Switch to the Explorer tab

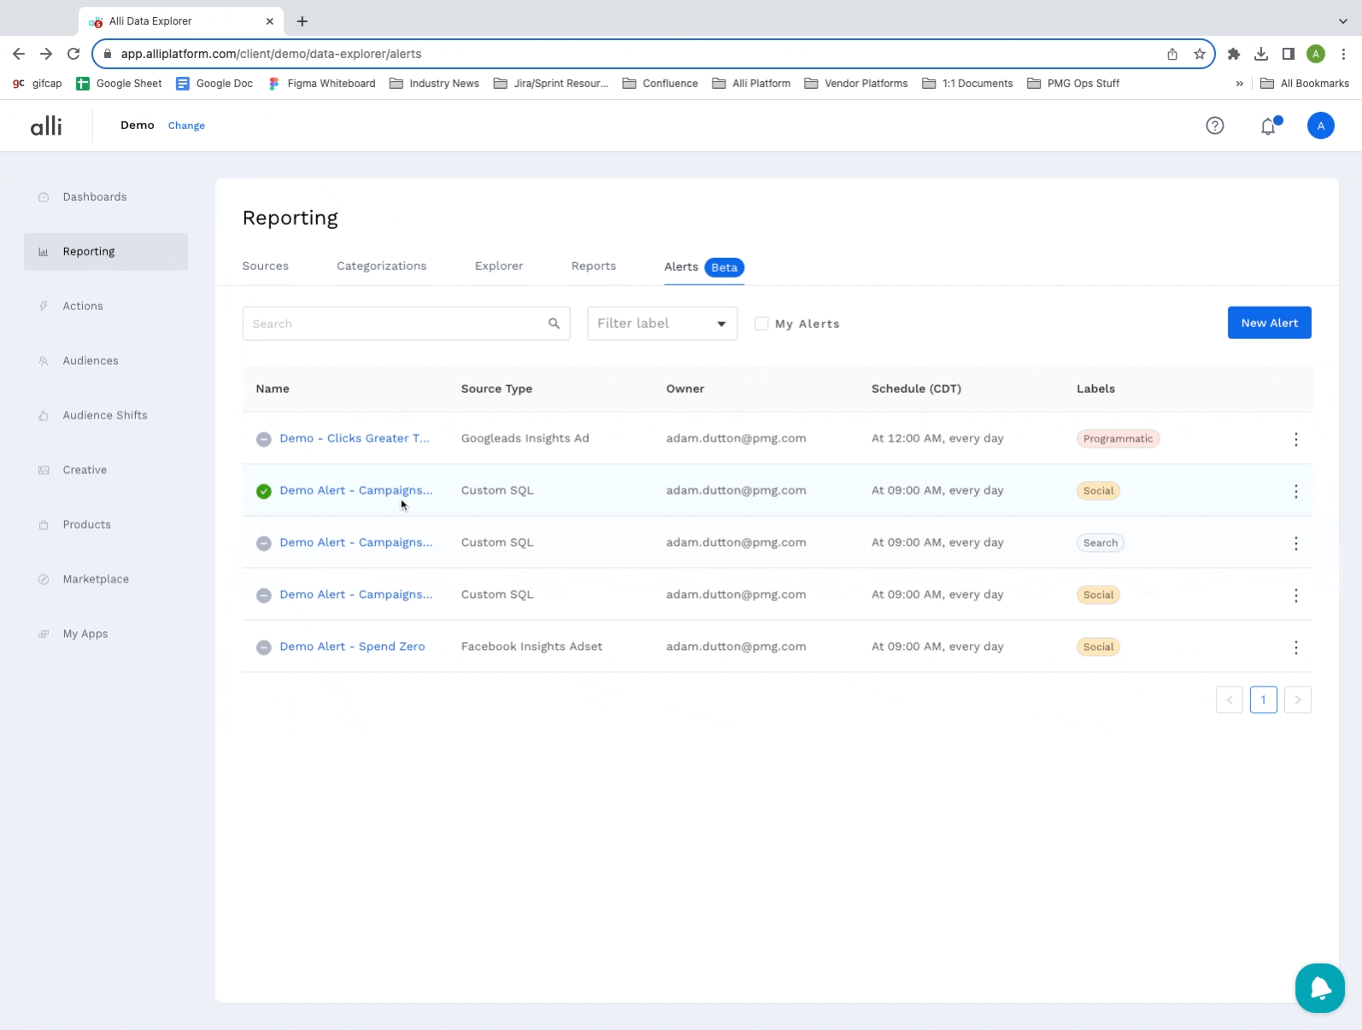point(499,266)
